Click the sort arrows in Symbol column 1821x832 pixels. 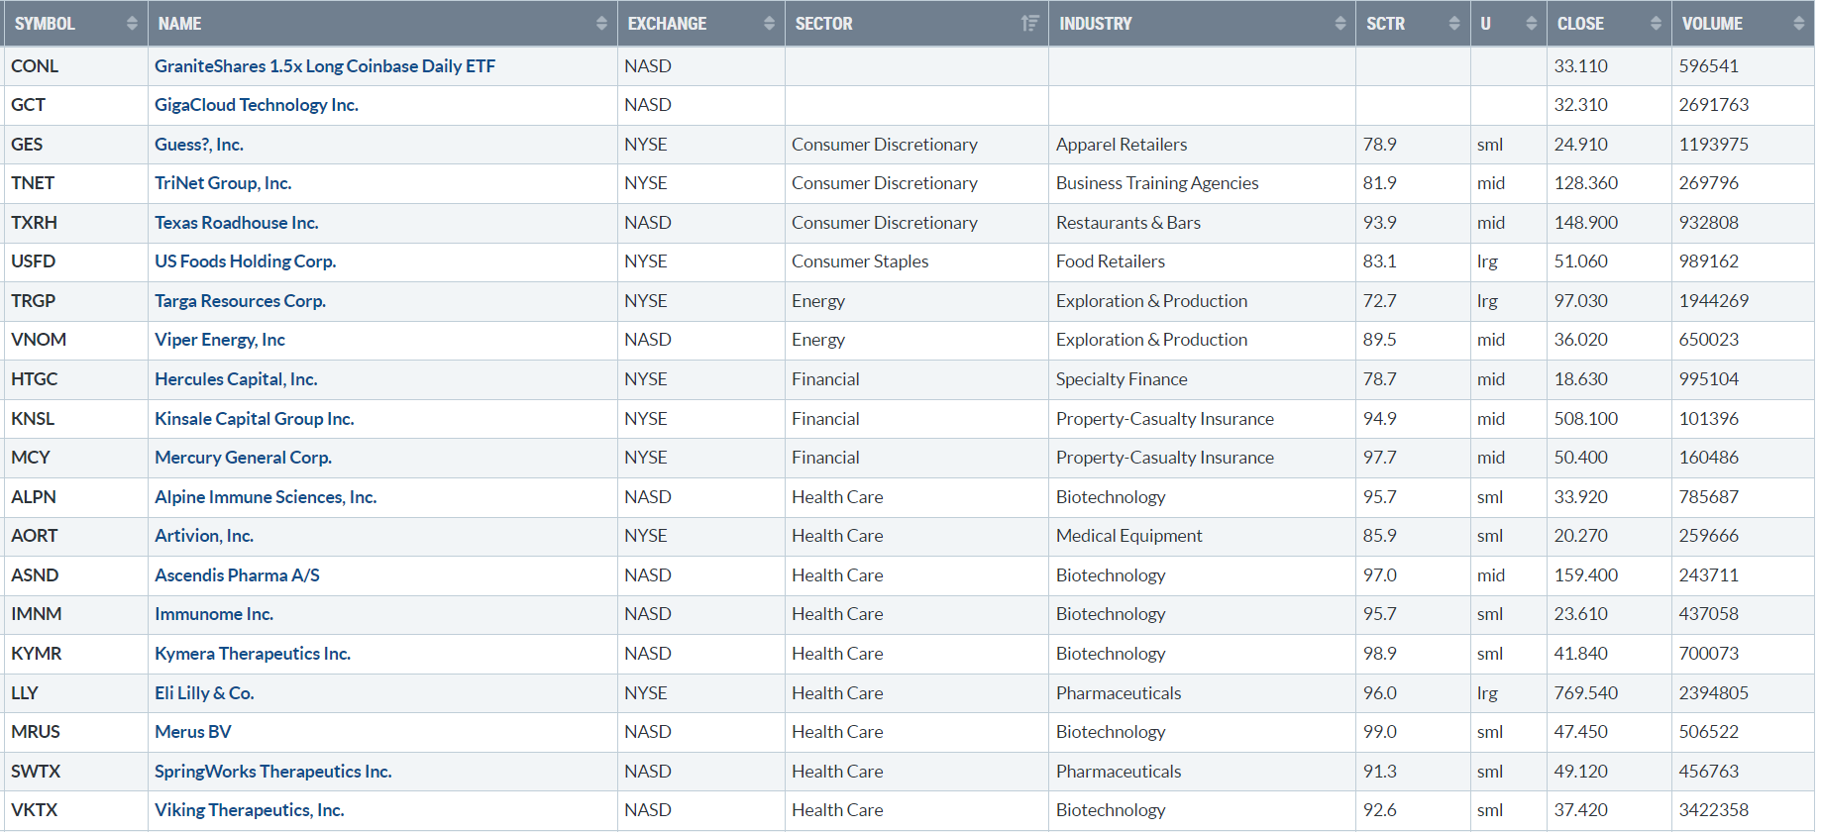coord(132,24)
